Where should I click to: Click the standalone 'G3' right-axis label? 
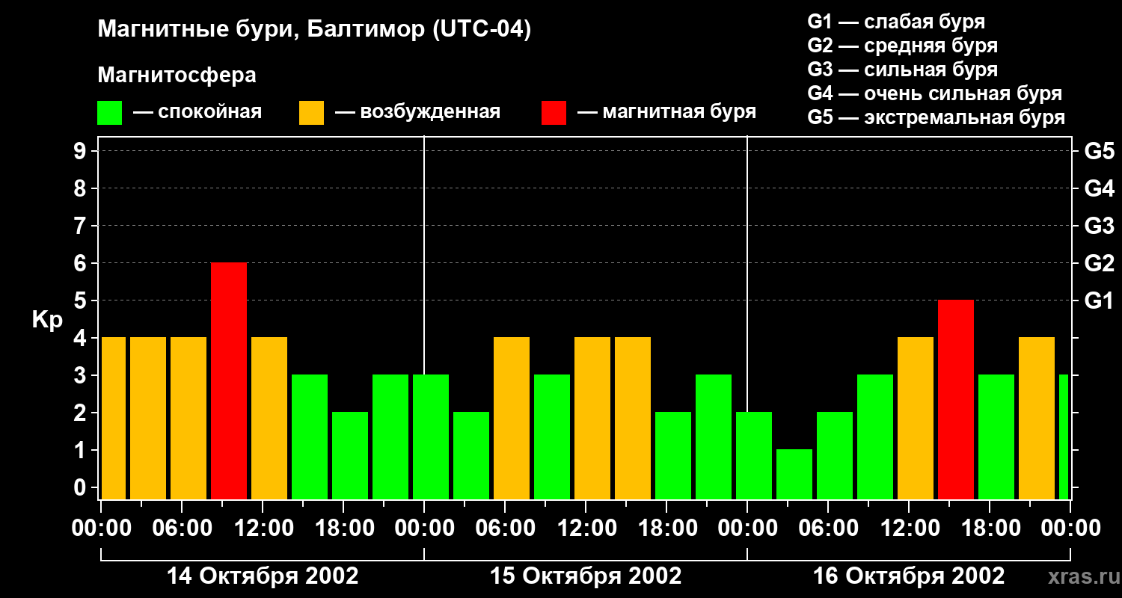(x=1099, y=226)
